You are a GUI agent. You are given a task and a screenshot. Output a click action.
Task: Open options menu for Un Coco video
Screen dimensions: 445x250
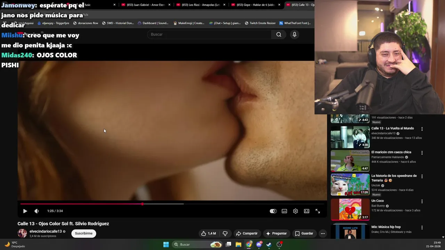[422, 201]
